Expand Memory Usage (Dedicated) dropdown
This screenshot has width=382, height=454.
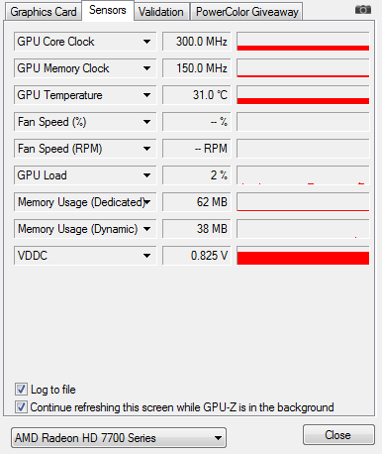[x=147, y=202]
